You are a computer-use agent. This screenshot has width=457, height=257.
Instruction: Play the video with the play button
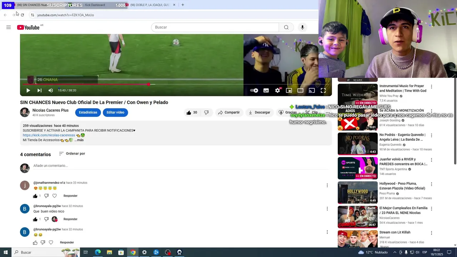(28, 90)
